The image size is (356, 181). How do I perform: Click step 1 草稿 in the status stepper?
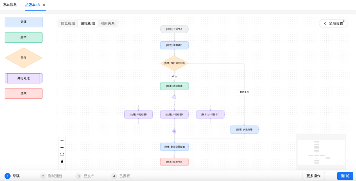tap(12, 176)
